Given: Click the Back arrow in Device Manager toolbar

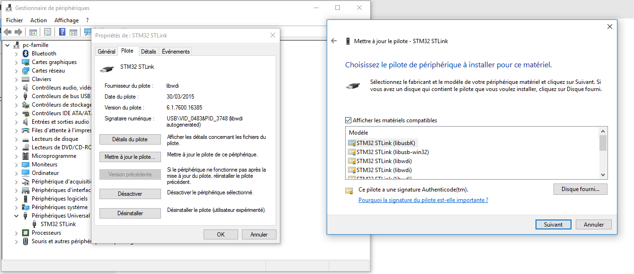Looking at the screenshot, I should (8, 32).
